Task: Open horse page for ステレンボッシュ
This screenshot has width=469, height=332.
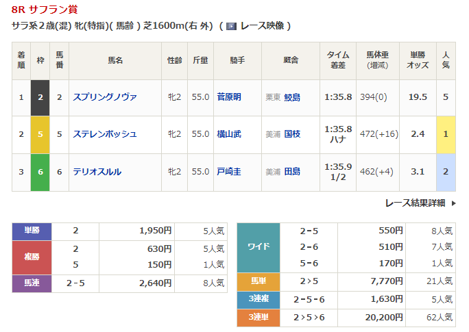Action: point(104,134)
